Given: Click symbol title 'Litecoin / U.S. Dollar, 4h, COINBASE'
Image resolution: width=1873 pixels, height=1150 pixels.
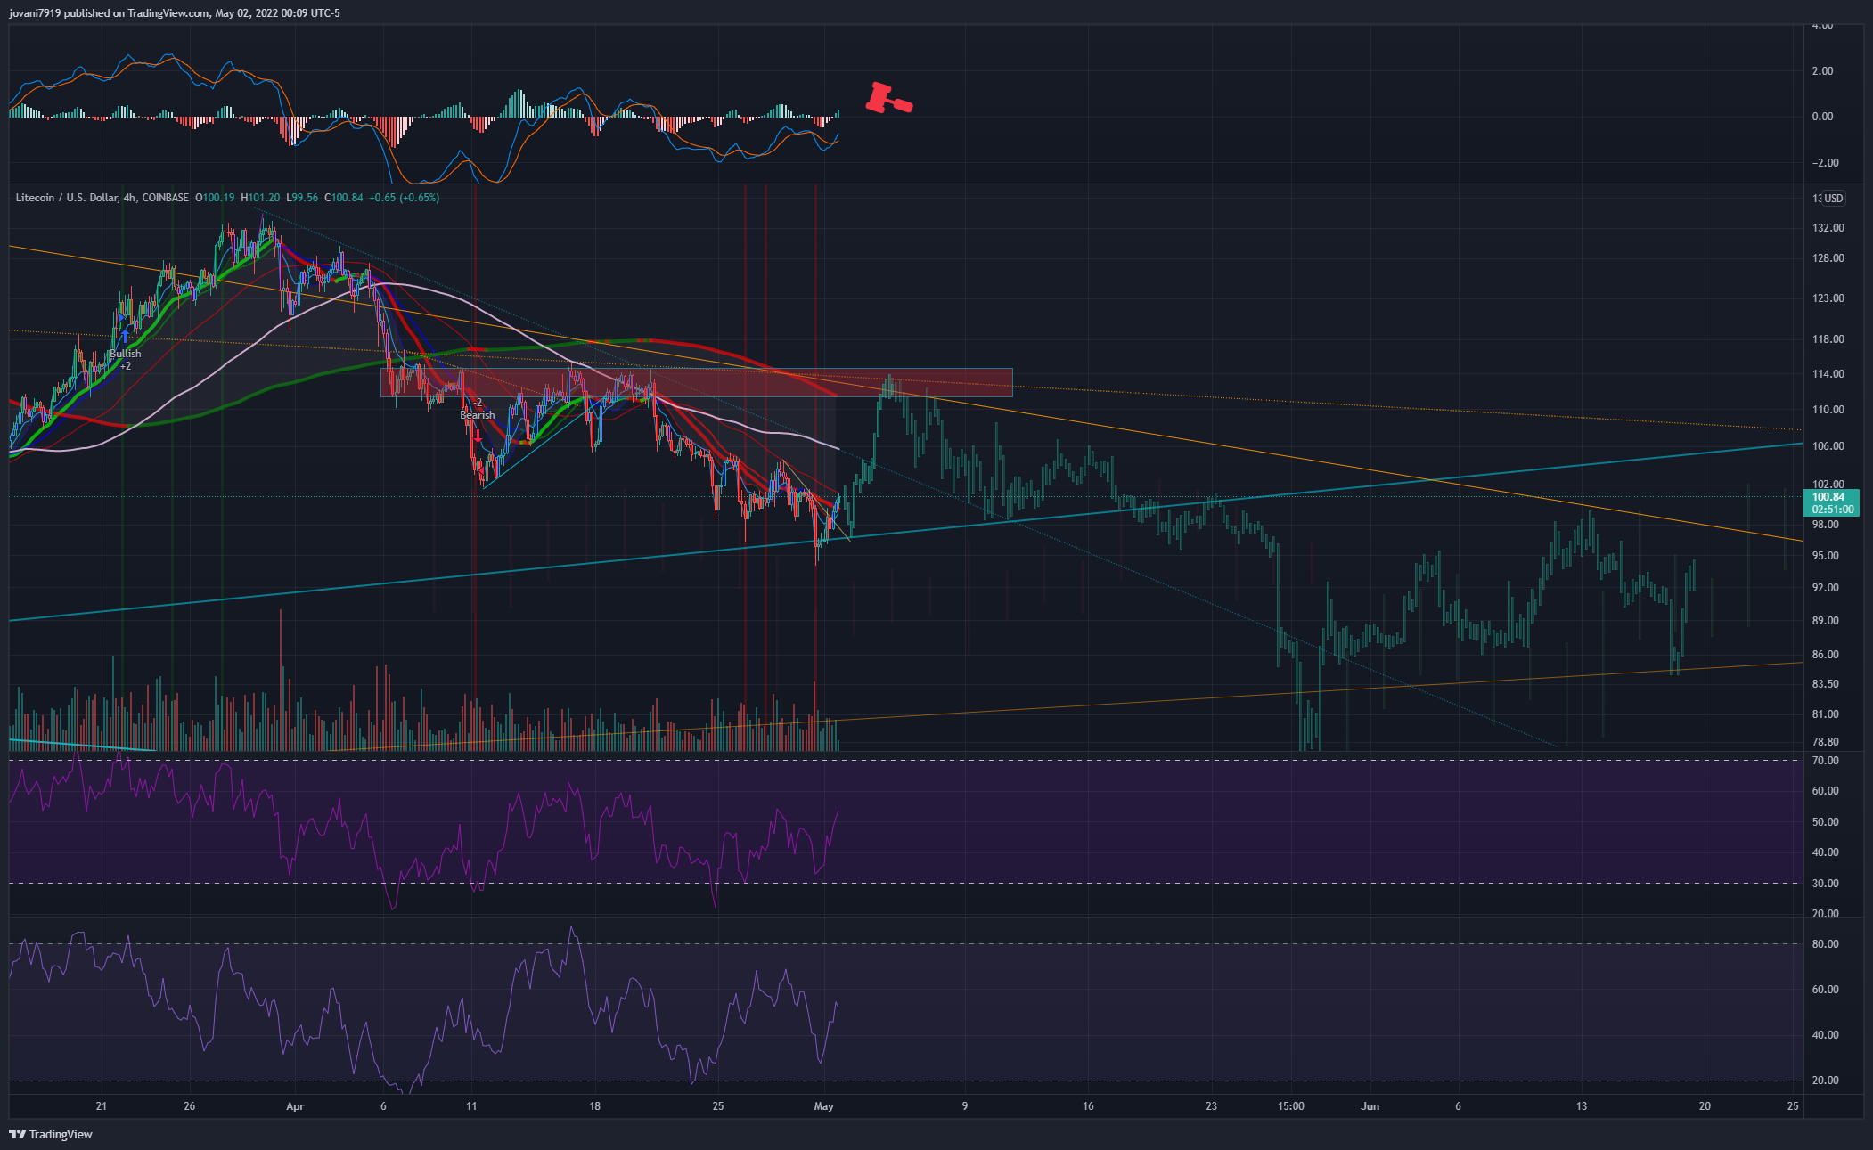Looking at the screenshot, I should [102, 198].
